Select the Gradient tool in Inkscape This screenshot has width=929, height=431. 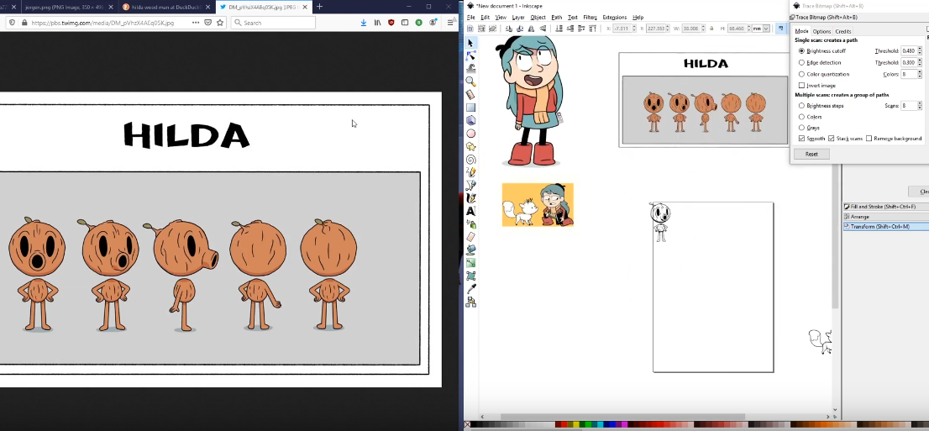click(x=471, y=263)
